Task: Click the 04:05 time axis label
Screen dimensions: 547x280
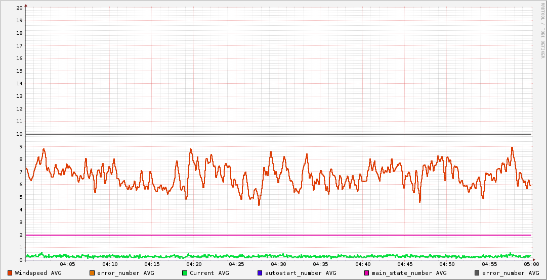Action: click(68, 264)
